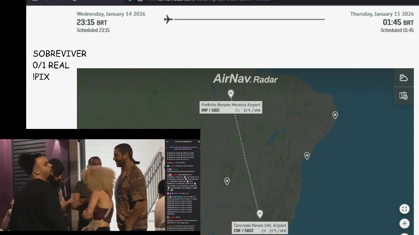Open the map settings icon
Image resolution: width=419 pixels, height=235 pixels.
[x=404, y=96]
